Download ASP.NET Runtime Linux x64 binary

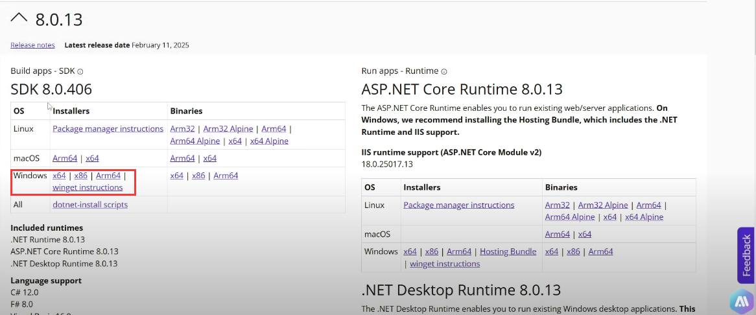click(610, 217)
